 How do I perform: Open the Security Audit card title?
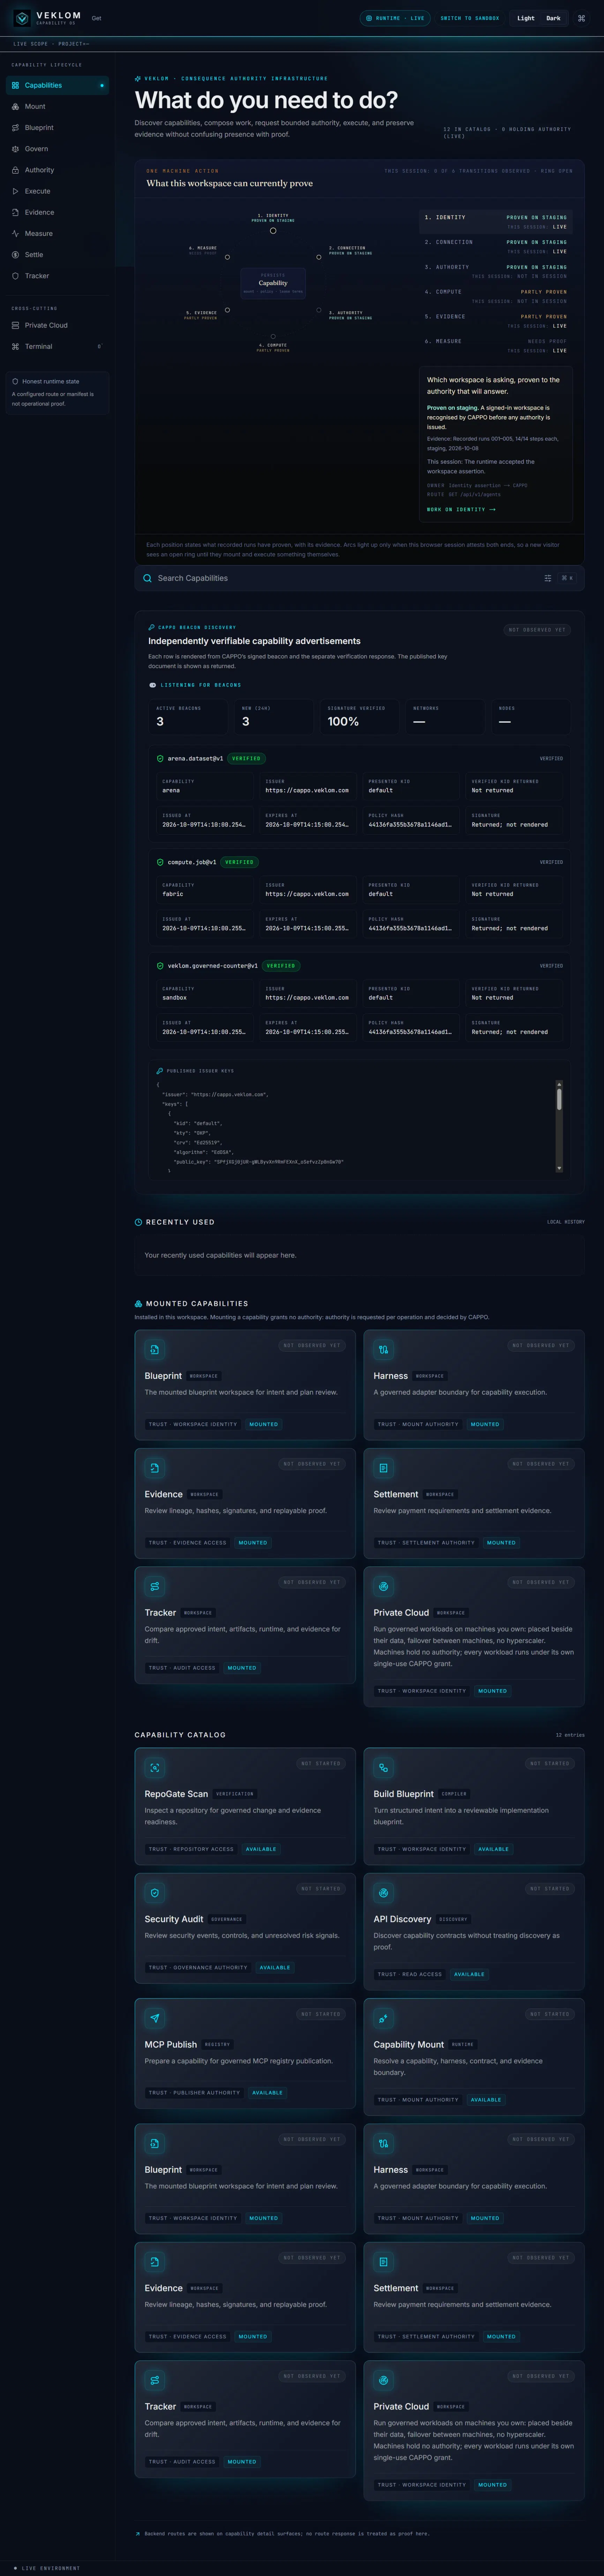point(174,1919)
